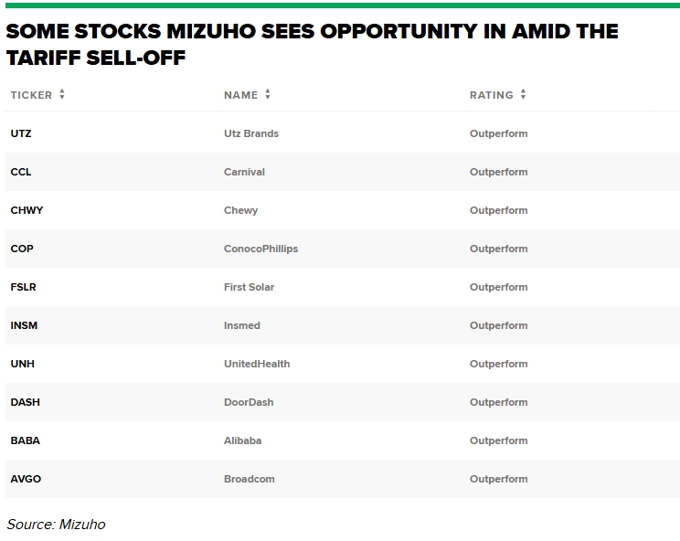Select the ConocoPhillips name cell

point(260,249)
